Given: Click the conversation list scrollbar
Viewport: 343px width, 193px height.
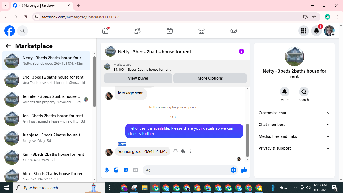Looking at the screenshot, I should click(x=94, y=81).
